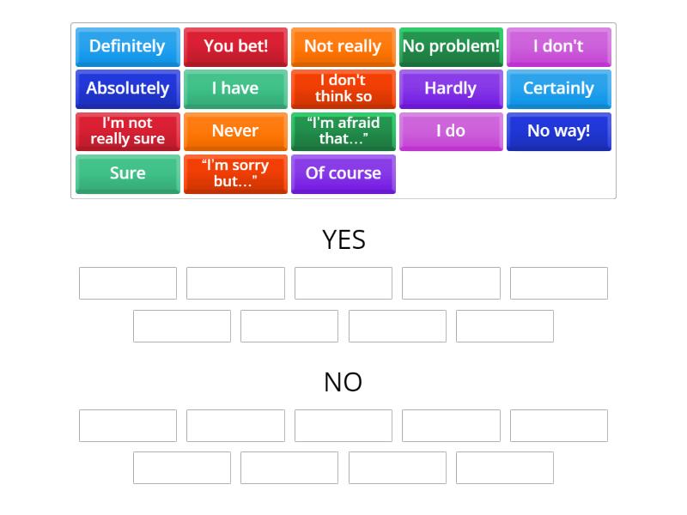This screenshot has height=515, width=687.
Task: Pick the purple 'Hardly' tile
Action: click(x=451, y=89)
